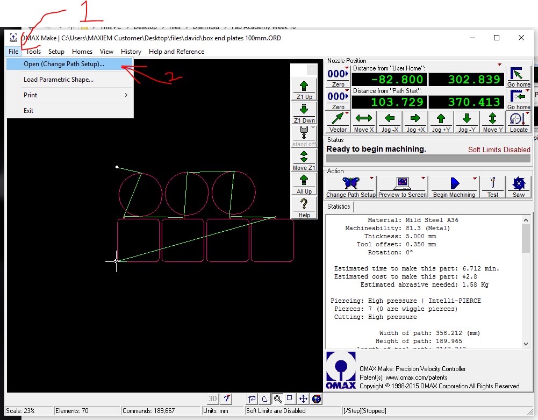Open dropdown arrow on Begin Machining
The image size is (538, 420).
[475, 178]
